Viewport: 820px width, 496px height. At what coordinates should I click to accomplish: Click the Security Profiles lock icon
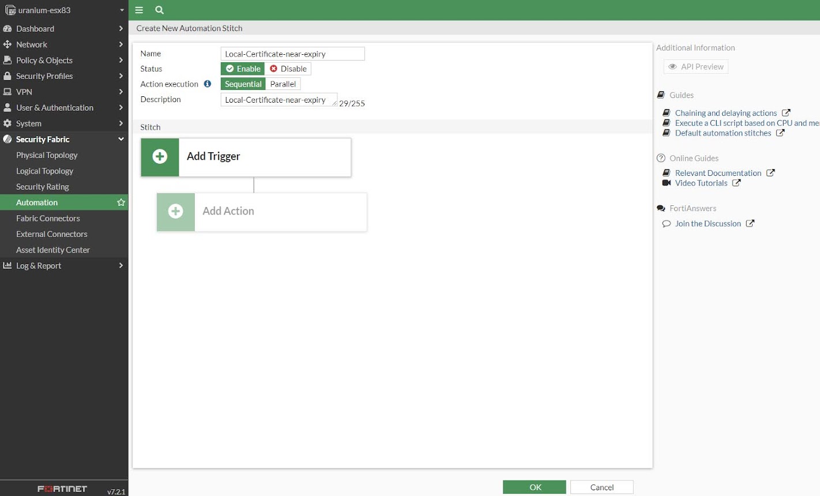coord(7,76)
